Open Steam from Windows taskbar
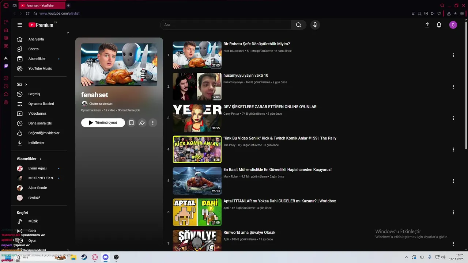Image resolution: width=468 pixels, height=263 pixels. pos(84,257)
